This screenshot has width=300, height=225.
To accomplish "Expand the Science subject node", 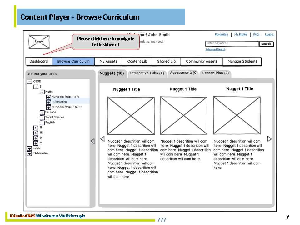I will [42, 112].
